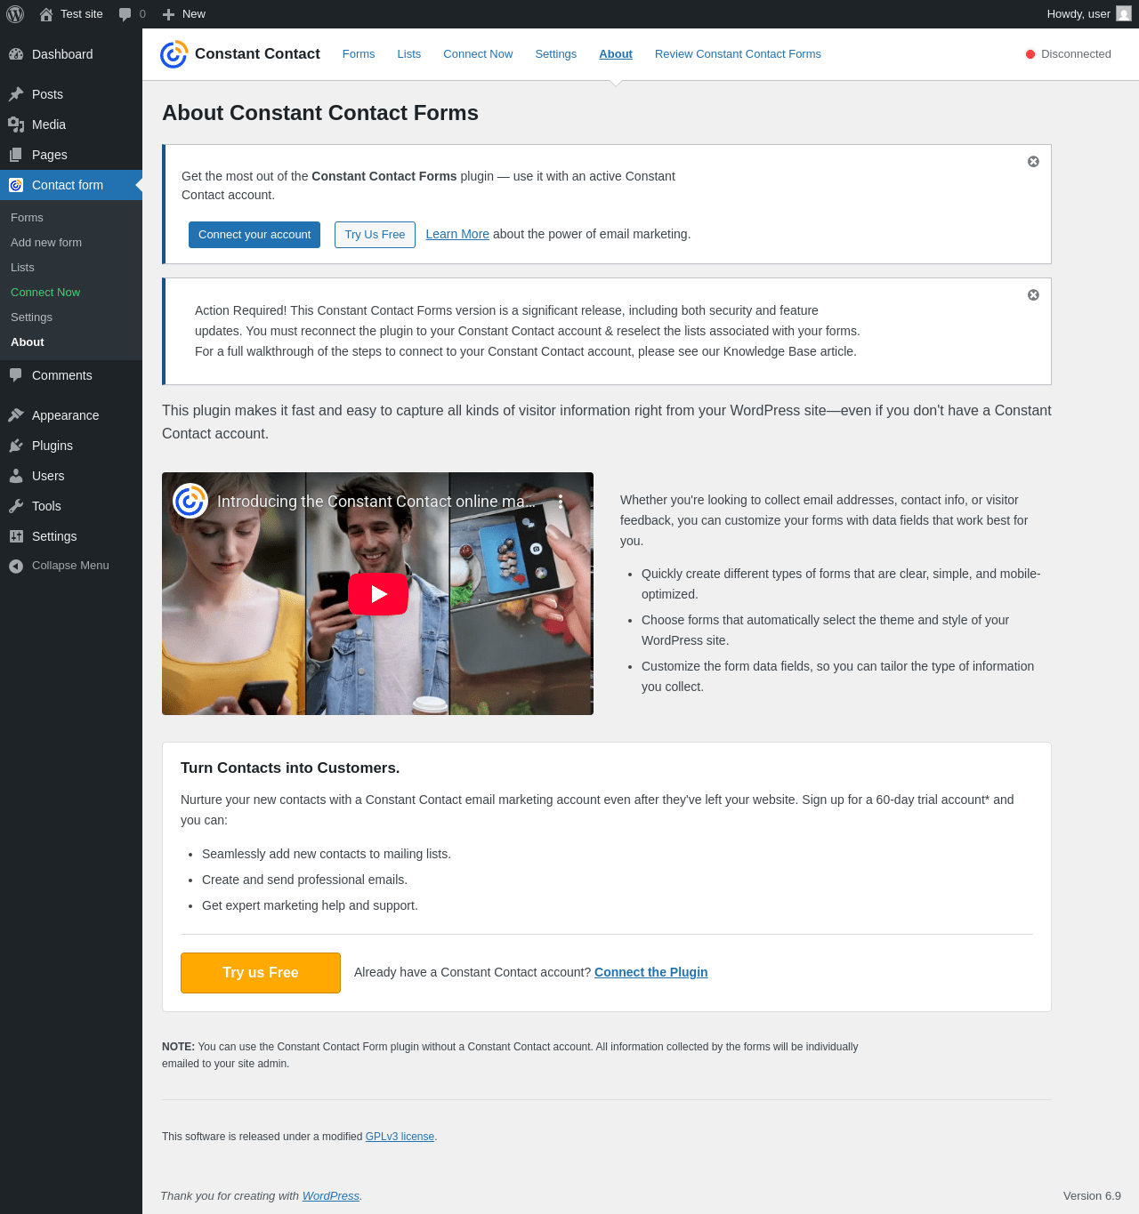
Task: Click the red Disconnected status indicator
Action: (1030, 54)
